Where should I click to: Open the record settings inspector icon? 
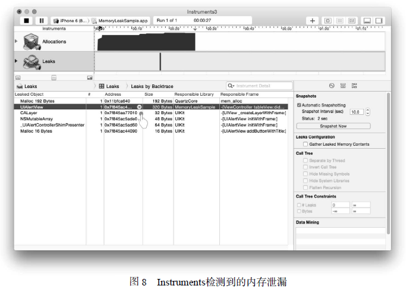[332, 86]
